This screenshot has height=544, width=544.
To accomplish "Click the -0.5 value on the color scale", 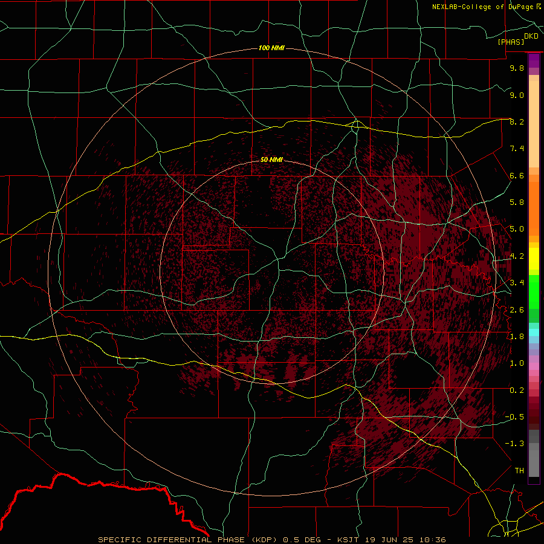I will click(x=514, y=417).
